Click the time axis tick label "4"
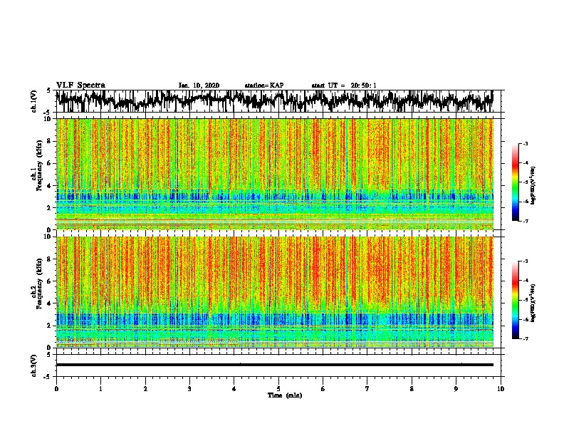Viewport: 564px width, 436px height. click(x=234, y=389)
